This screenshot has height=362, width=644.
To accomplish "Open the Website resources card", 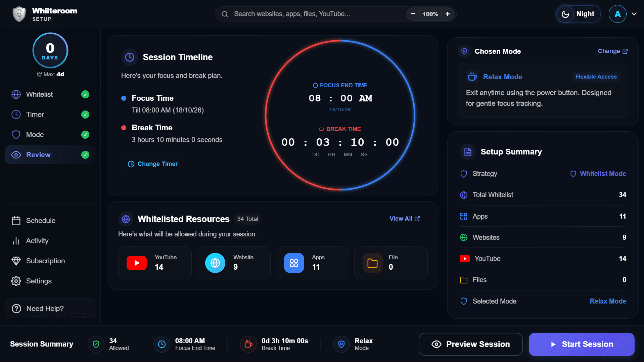I will click(234, 263).
